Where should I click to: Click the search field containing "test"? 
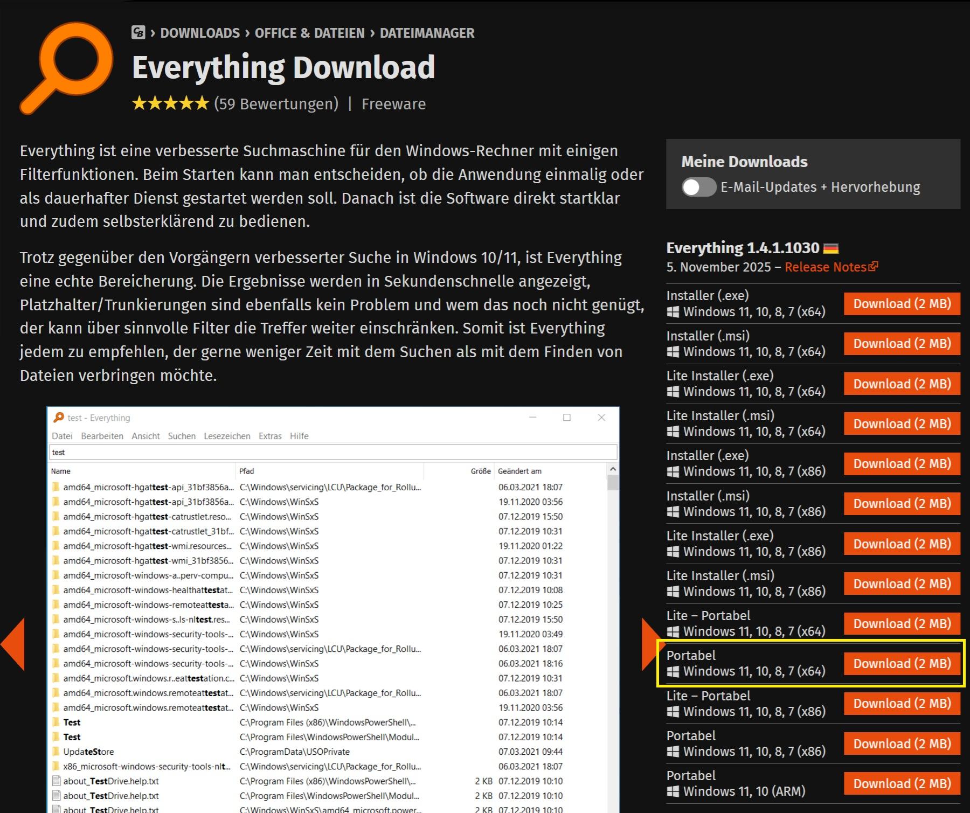[333, 453]
